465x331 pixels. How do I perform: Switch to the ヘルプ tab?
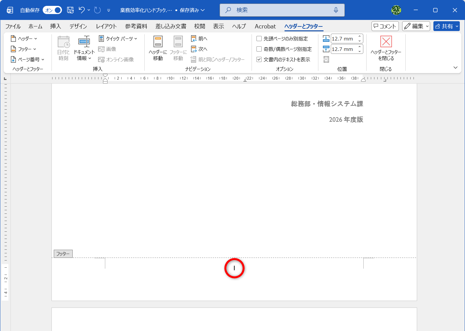[x=239, y=26]
